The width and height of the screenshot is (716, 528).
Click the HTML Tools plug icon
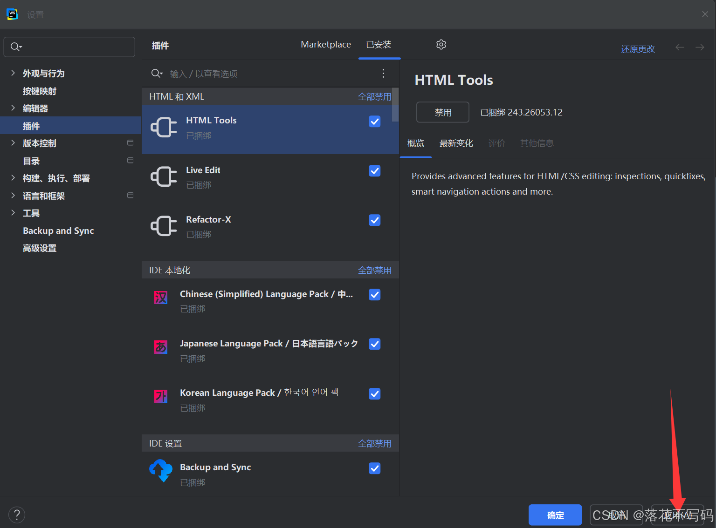point(163,127)
